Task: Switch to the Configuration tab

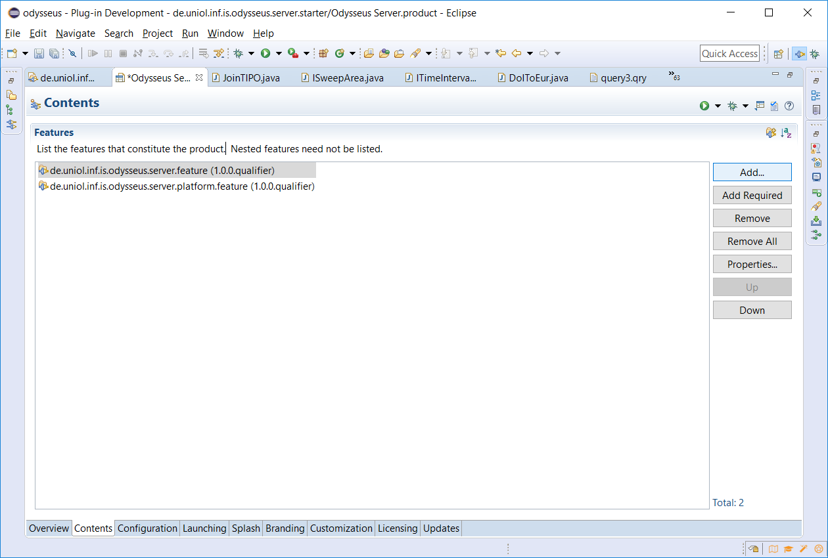Action: coord(147,528)
